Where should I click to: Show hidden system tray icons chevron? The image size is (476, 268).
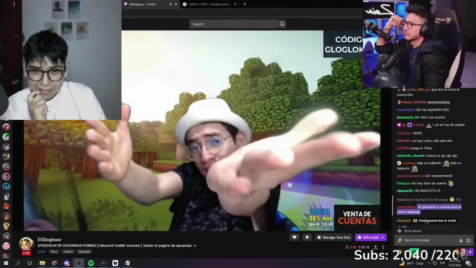click(428, 263)
